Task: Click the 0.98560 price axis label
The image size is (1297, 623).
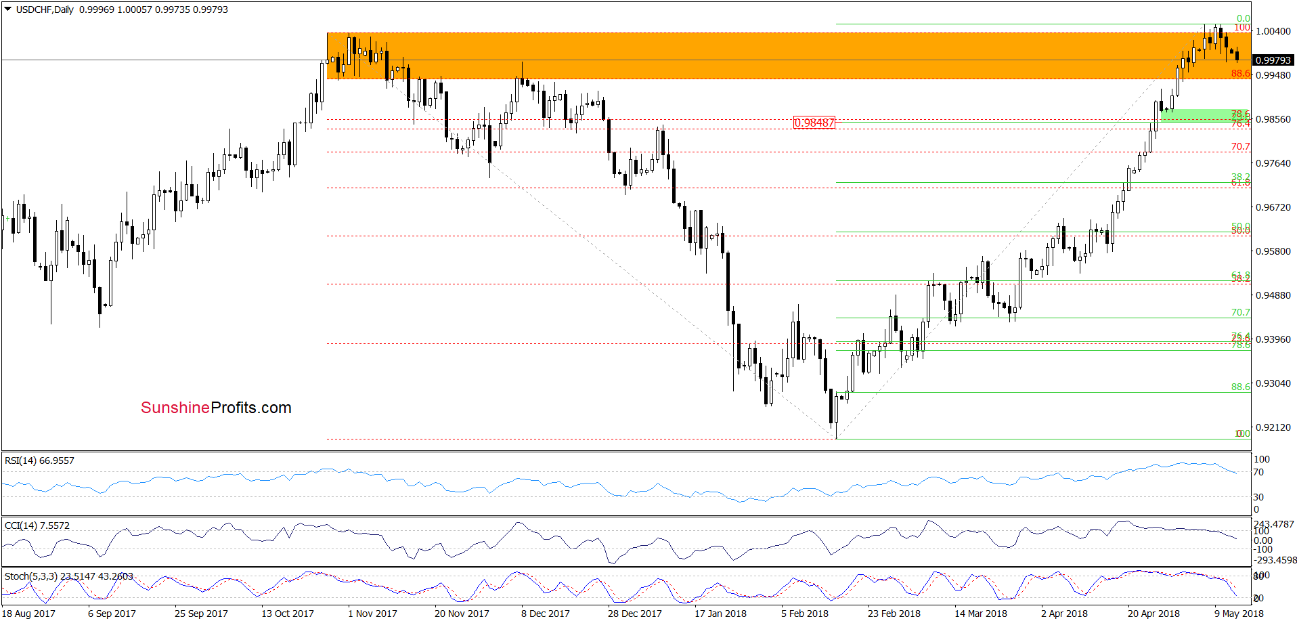Action: tap(1273, 119)
